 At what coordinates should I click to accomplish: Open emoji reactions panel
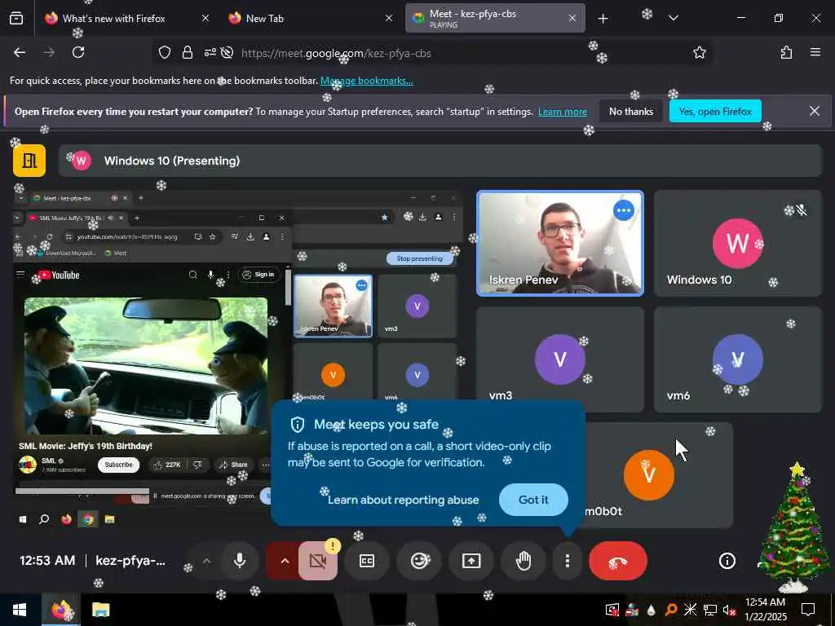pos(420,561)
